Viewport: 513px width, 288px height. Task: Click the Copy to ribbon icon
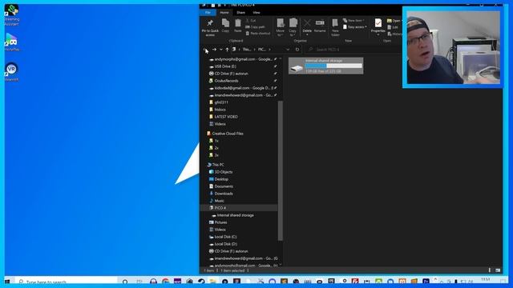293,23
